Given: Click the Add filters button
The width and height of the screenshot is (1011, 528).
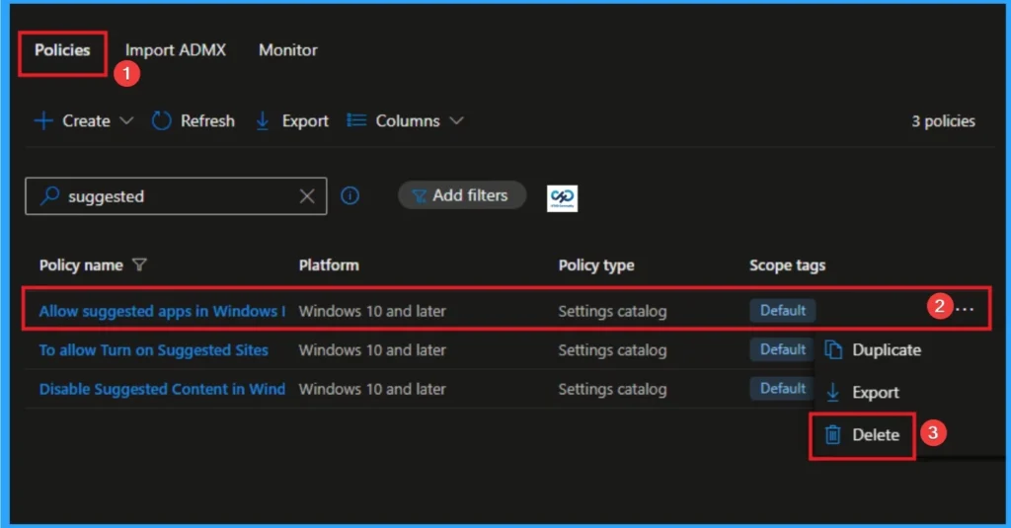Looking at the screenshot, I should pos(462,195).
